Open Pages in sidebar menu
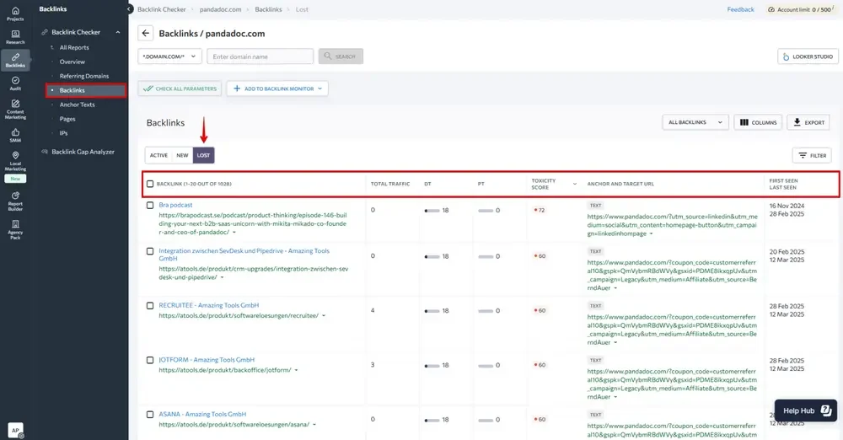The image size is (843, 440). tap(67, 119)
